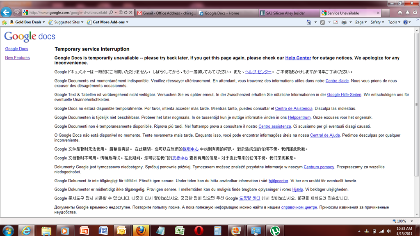Screen dimensions: 420x236
Task: Follow the English Help Center link
Action: point(298,58)
